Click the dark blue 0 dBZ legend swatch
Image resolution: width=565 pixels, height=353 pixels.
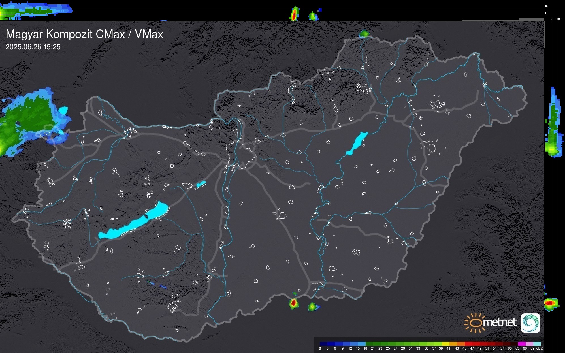coord(323,344)
